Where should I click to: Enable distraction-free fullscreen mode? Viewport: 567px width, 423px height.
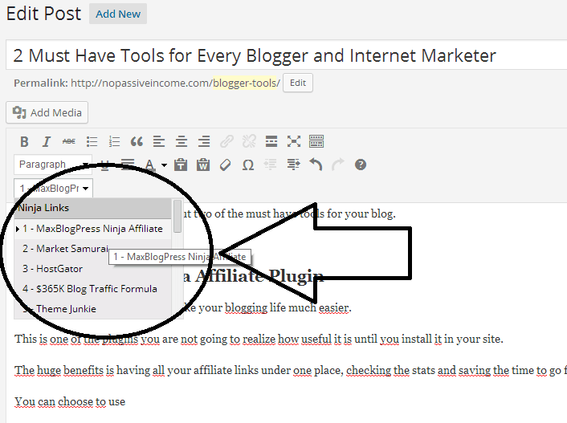pos(294,141)
